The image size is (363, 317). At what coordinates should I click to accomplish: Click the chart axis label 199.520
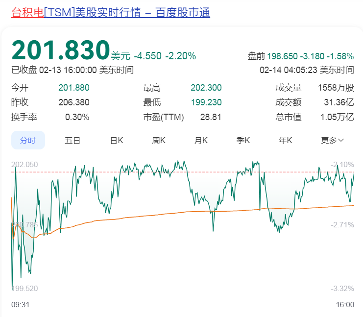(x=24, y=289)
